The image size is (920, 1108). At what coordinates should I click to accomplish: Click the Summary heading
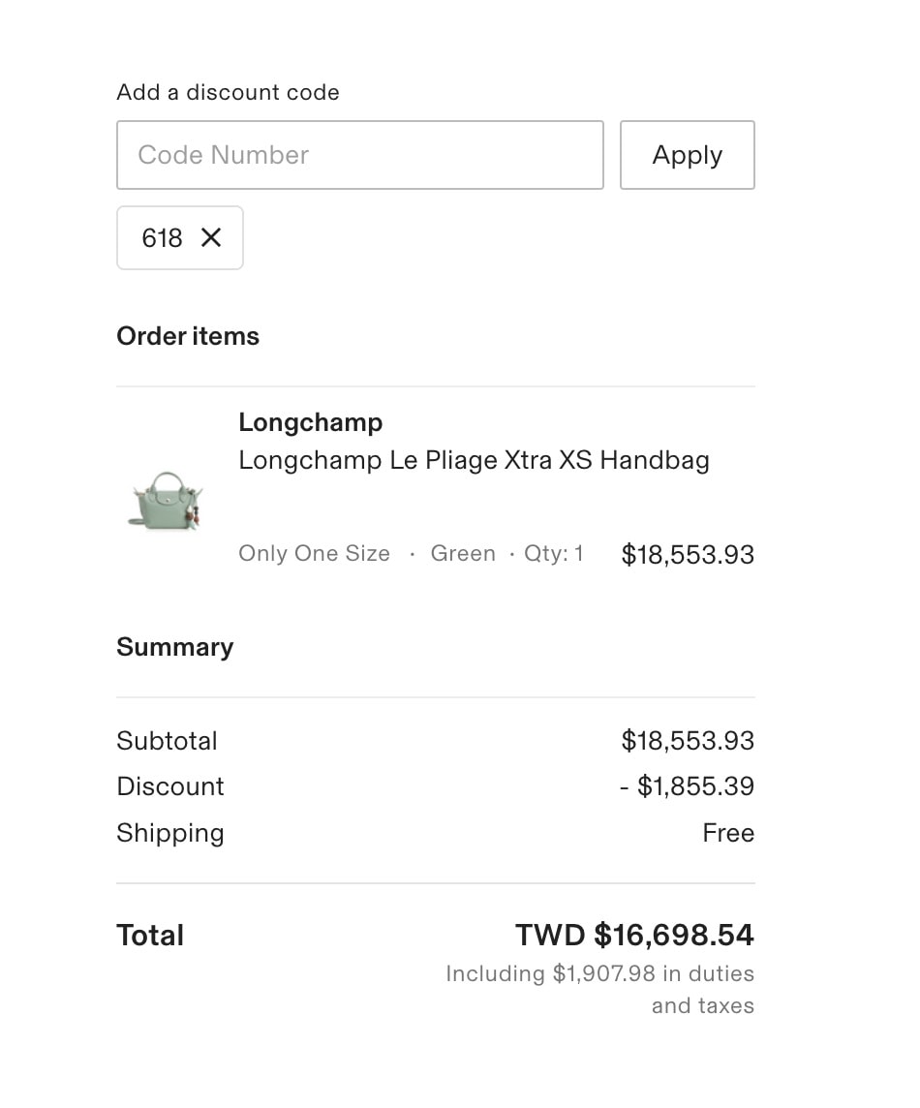tap(174, 647)
